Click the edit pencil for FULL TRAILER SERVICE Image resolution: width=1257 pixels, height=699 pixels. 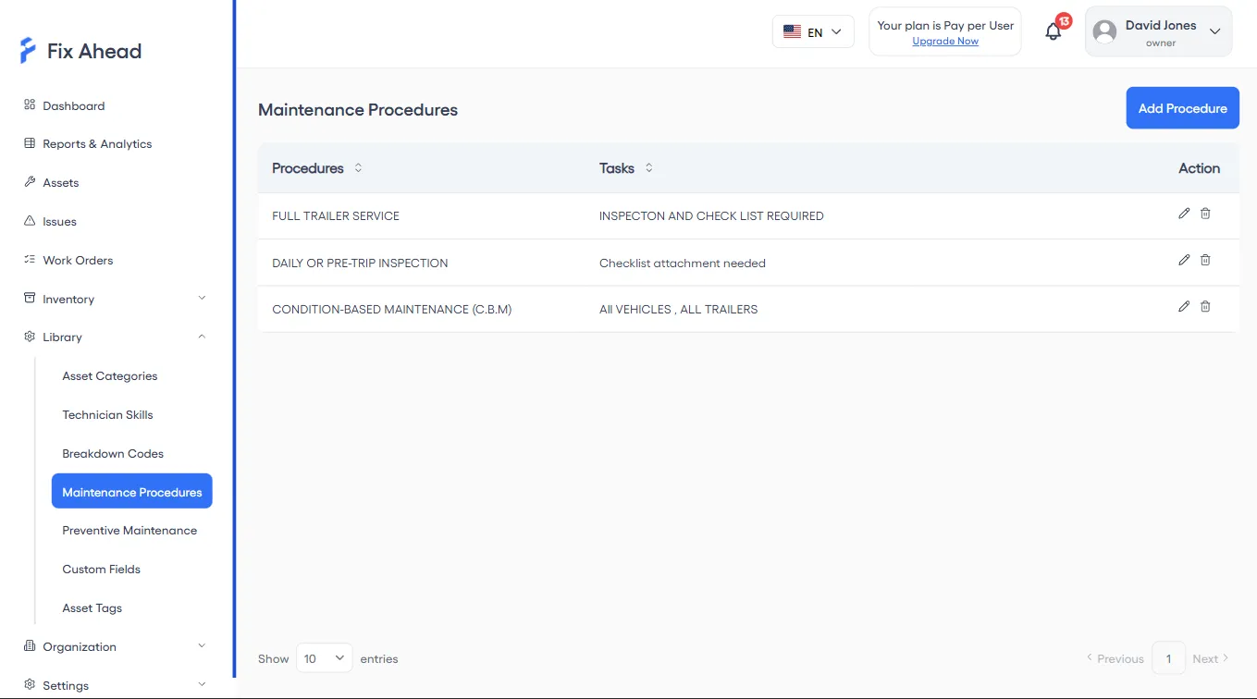coord(1184,214)
